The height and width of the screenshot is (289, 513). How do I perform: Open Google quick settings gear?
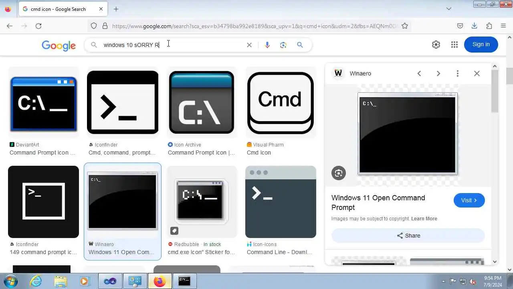[x=436, y=45]
